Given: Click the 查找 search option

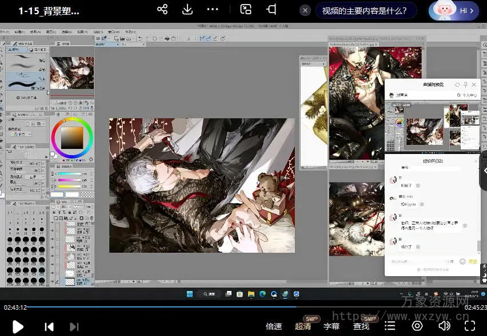Looking at the screenshot, I should coord(361,326).
